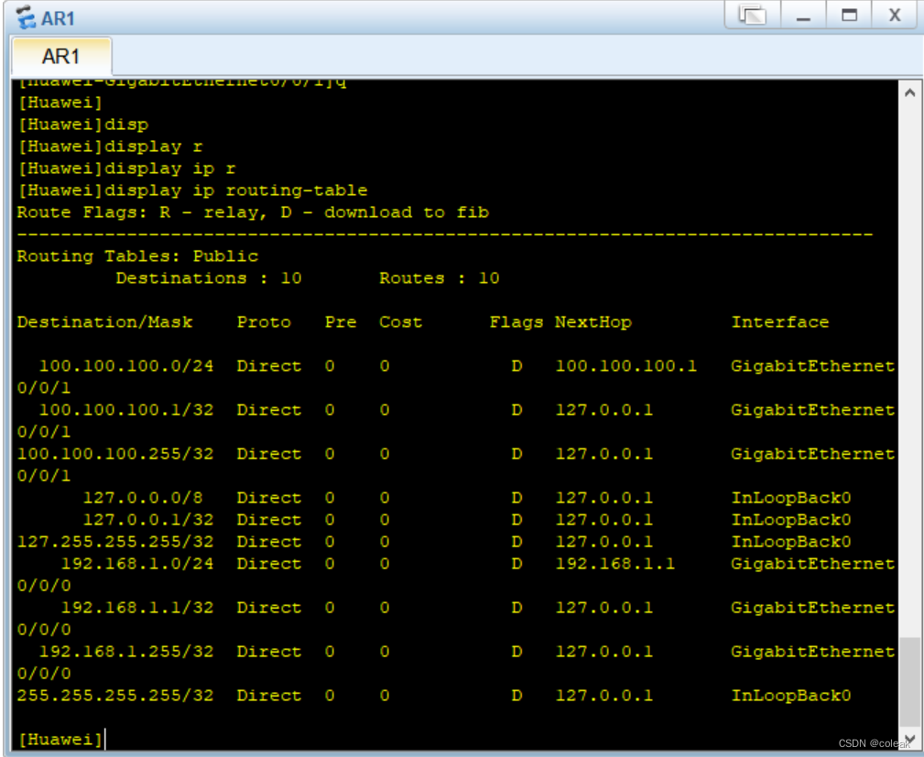Click the 'Proto' column header
924x757 pixels.
coord(264,322)
